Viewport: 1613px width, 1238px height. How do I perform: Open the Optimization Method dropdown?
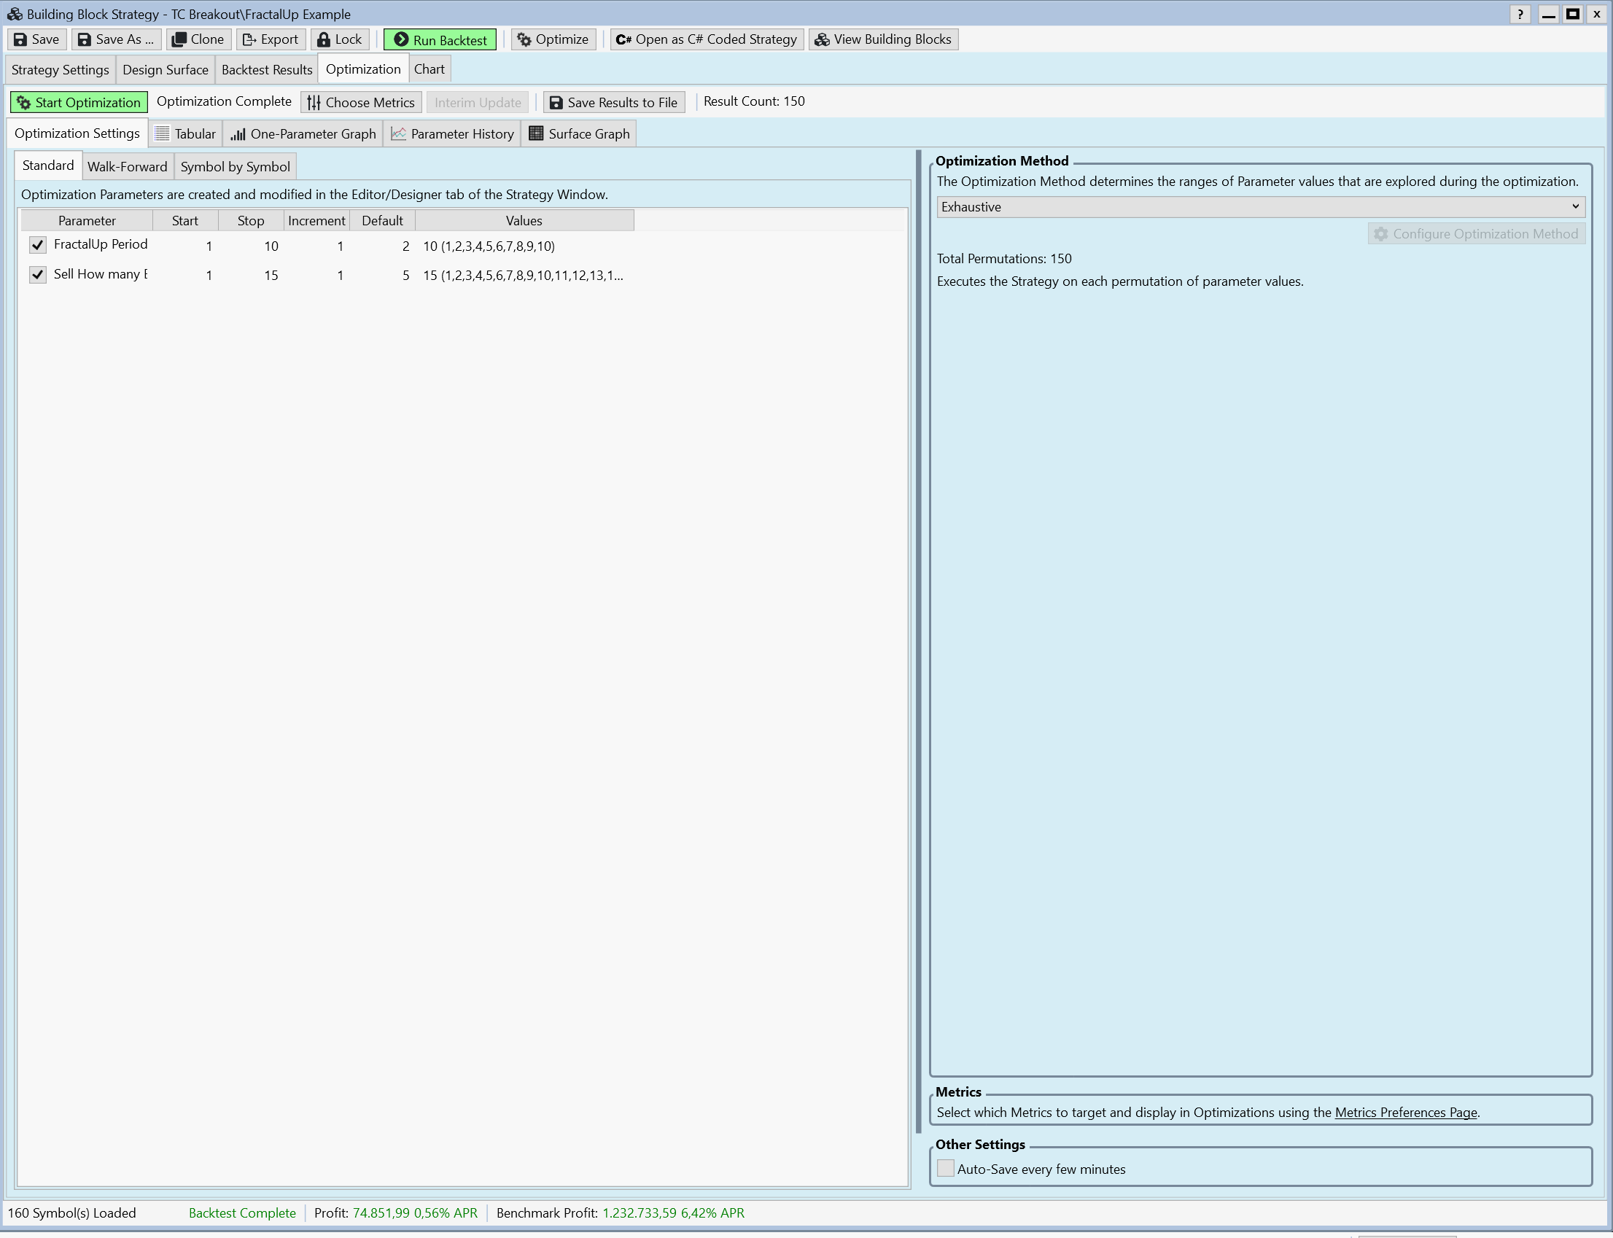(1575, 206)
